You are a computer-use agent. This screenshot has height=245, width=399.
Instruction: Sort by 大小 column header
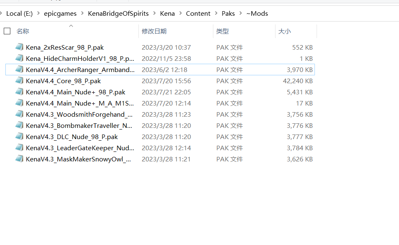click(x=285, y=31)
